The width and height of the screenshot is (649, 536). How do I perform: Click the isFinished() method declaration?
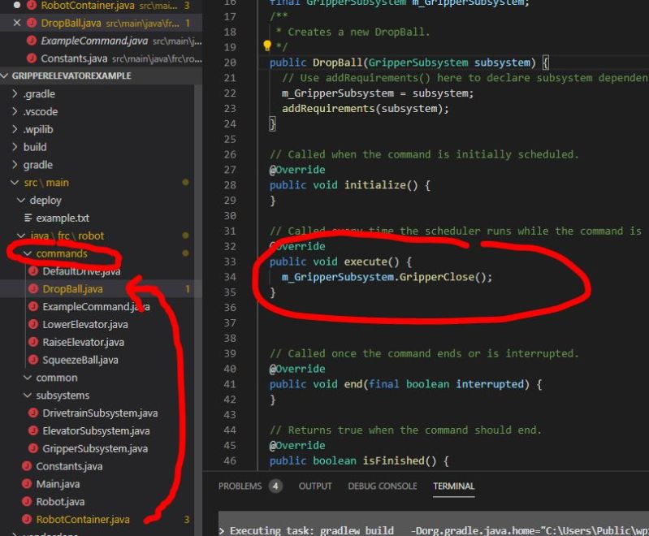pos(359,460)
